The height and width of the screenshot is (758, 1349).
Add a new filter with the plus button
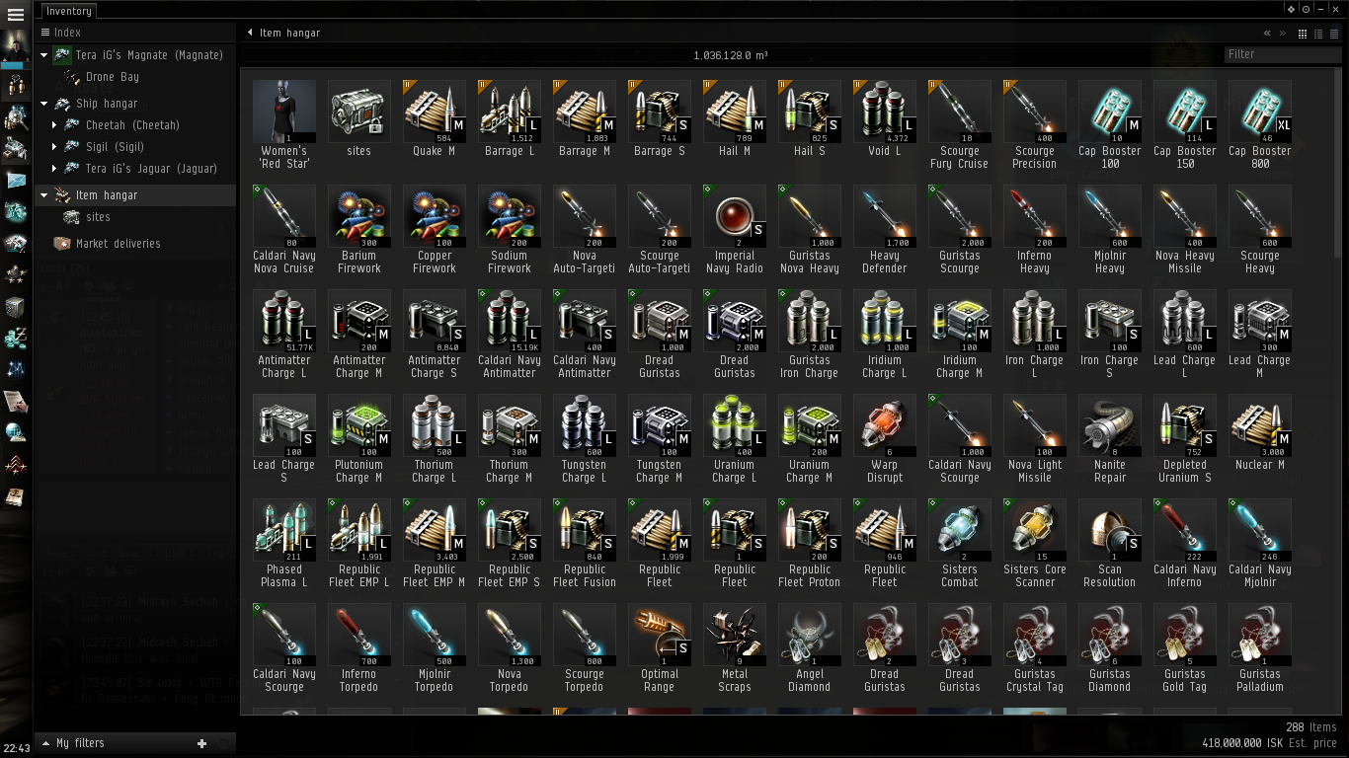click(201, 743)
